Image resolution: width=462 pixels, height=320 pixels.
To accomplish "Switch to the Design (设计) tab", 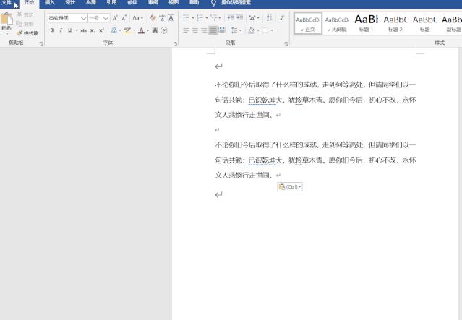I will [70, 3].
